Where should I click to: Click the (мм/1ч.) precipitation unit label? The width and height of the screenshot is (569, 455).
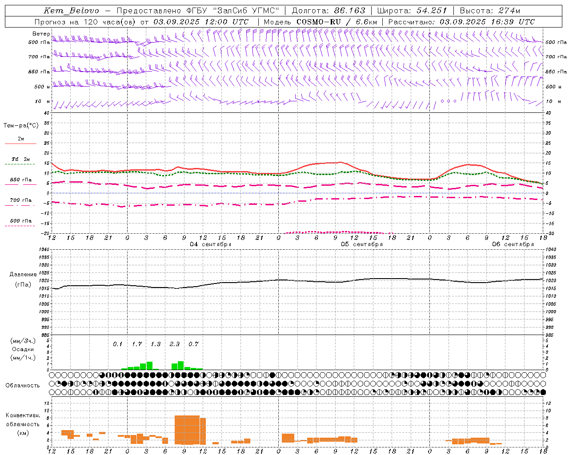pos(23,358)
